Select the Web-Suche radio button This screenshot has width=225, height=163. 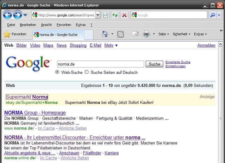coord(57,72)
